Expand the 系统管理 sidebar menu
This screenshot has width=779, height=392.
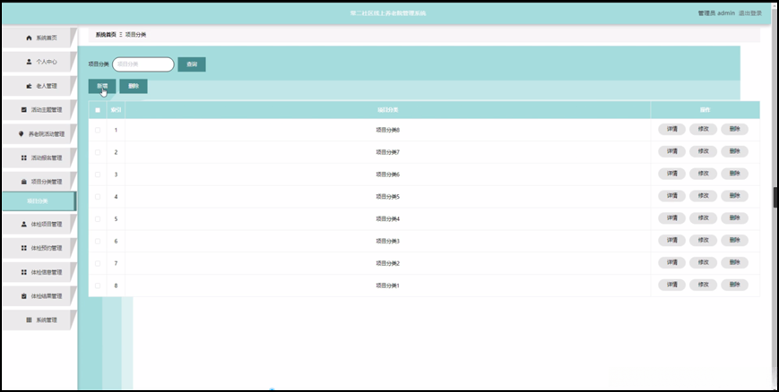(x=39, y=320)
